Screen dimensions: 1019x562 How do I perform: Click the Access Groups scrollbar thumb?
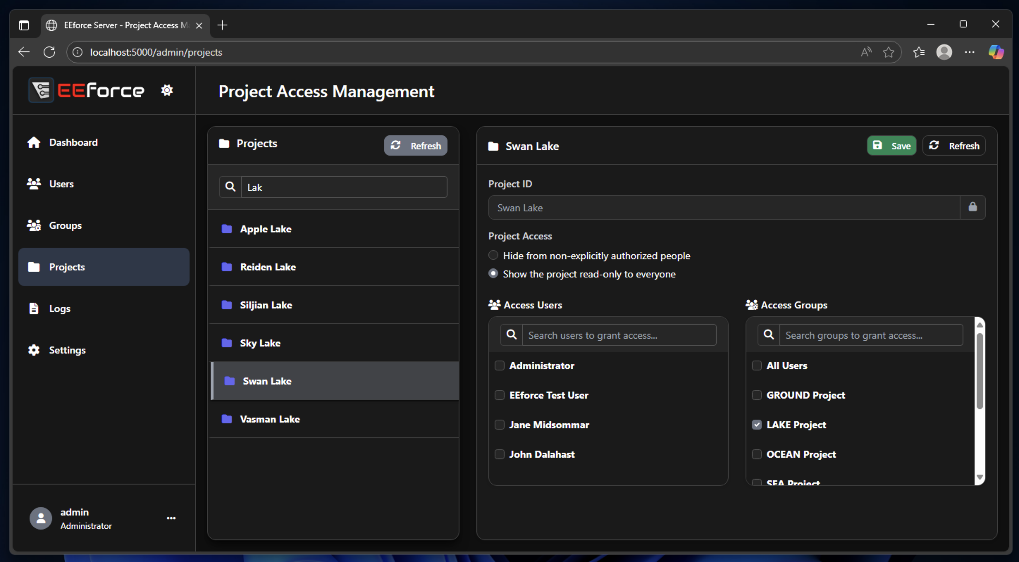(980, 371)
